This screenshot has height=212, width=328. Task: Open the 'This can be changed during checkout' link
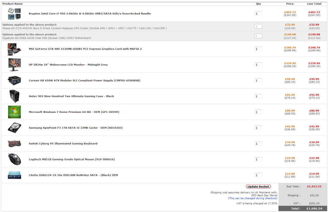click(x=253, y=198)
